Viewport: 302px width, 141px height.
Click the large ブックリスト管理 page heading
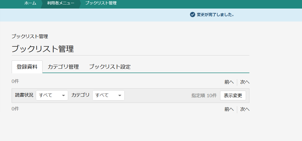pyautogui.click(x=43, y=49)
